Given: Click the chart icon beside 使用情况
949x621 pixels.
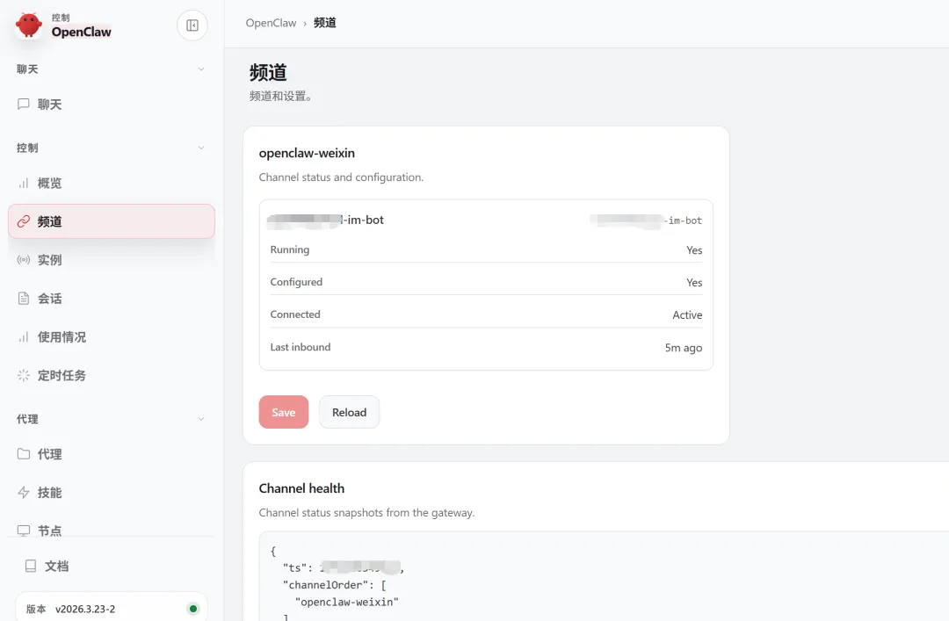Looking at the screenshot, I should [x=24, y=337].
